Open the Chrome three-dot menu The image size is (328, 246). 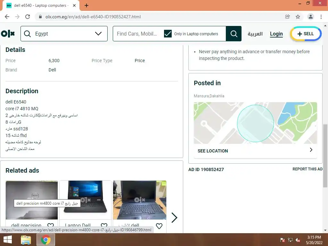pyautogui.click(x=321, y=17)
